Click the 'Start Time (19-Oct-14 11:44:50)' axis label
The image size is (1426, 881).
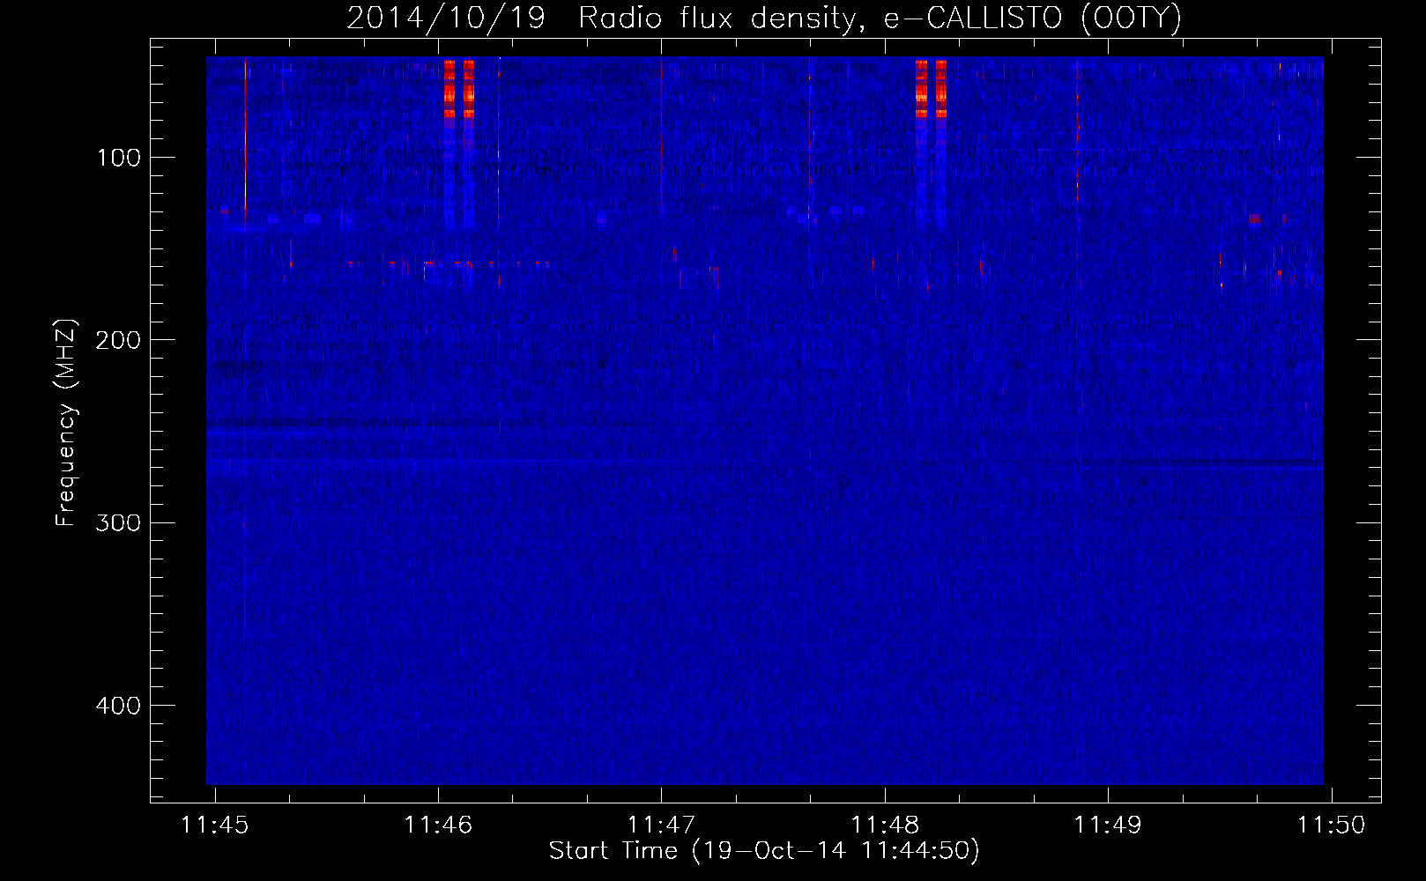tap(764, 851)
